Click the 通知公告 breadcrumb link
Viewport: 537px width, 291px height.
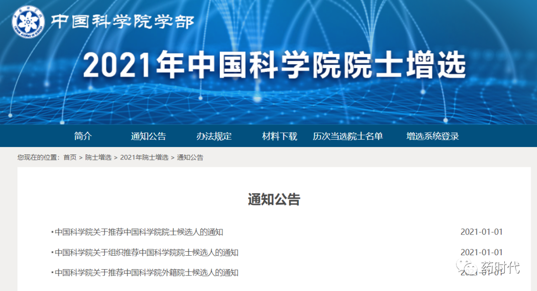tap(190, 157)
